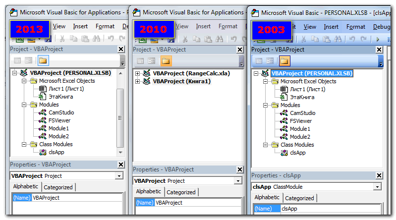
Task: Select Лист1 (Лист1) in 2003 project tree
Action: [x=308, y=89]
